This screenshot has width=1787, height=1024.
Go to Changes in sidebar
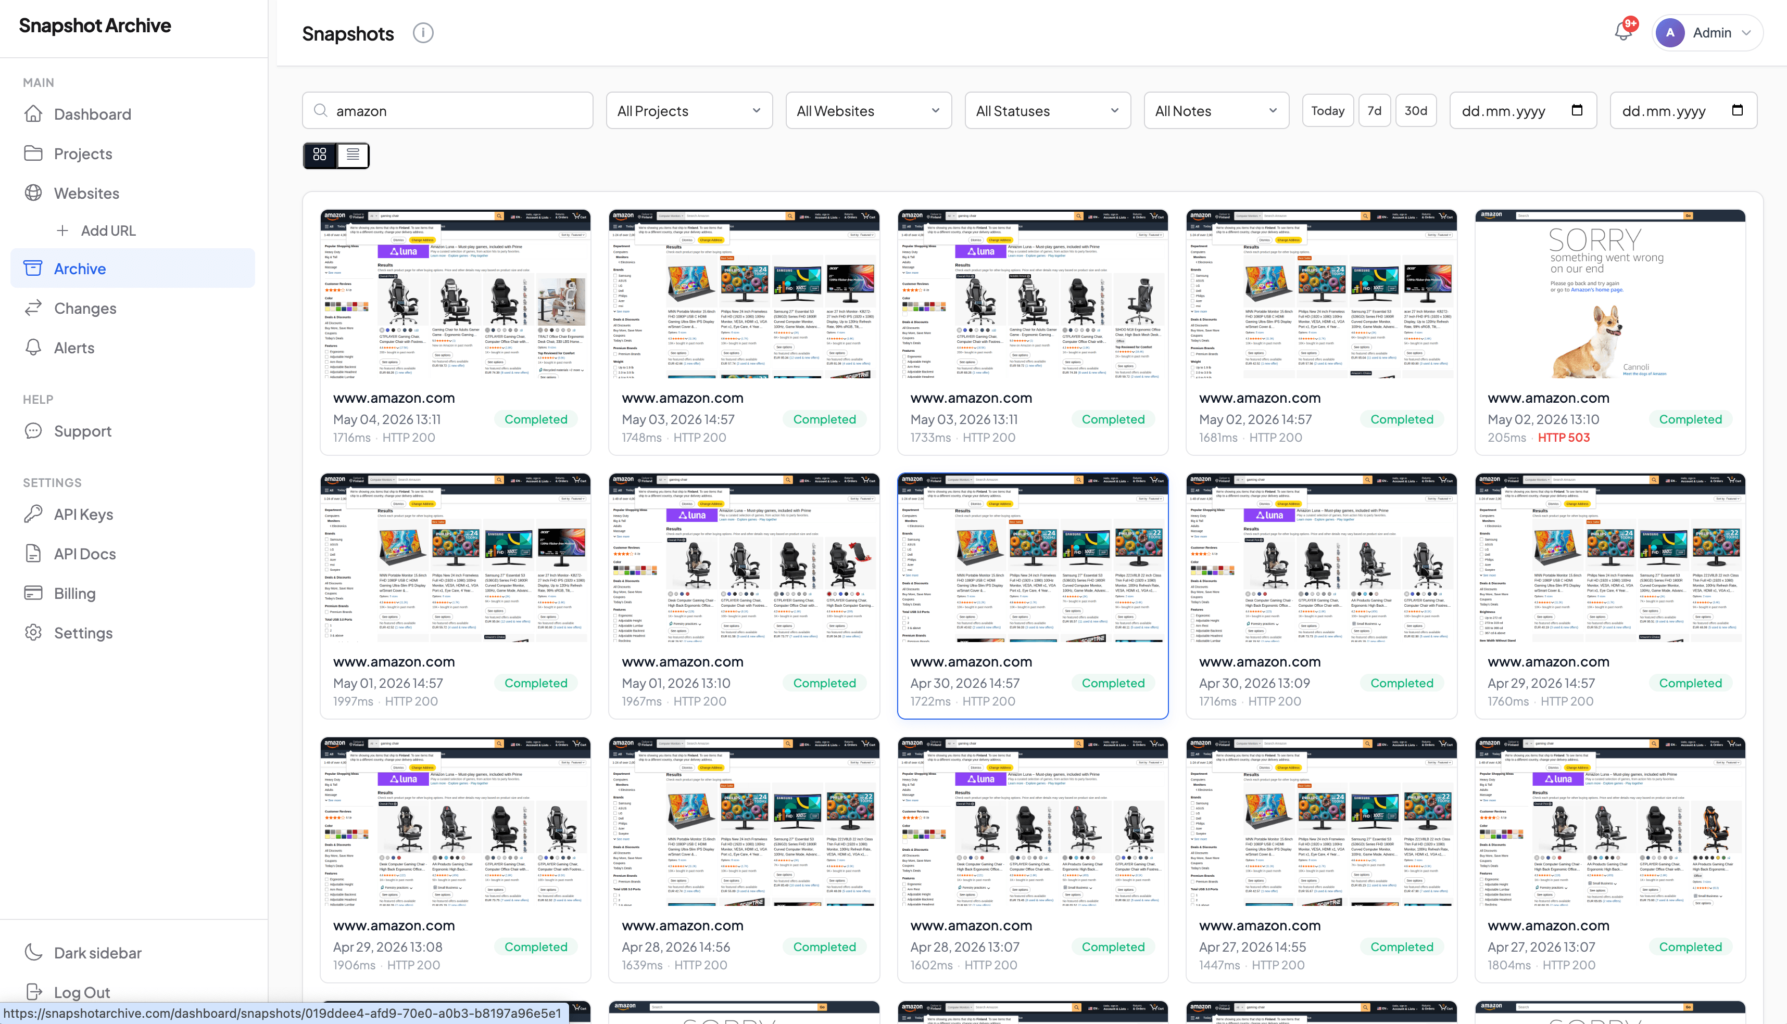pyautogui.click(x=85, y=308)
